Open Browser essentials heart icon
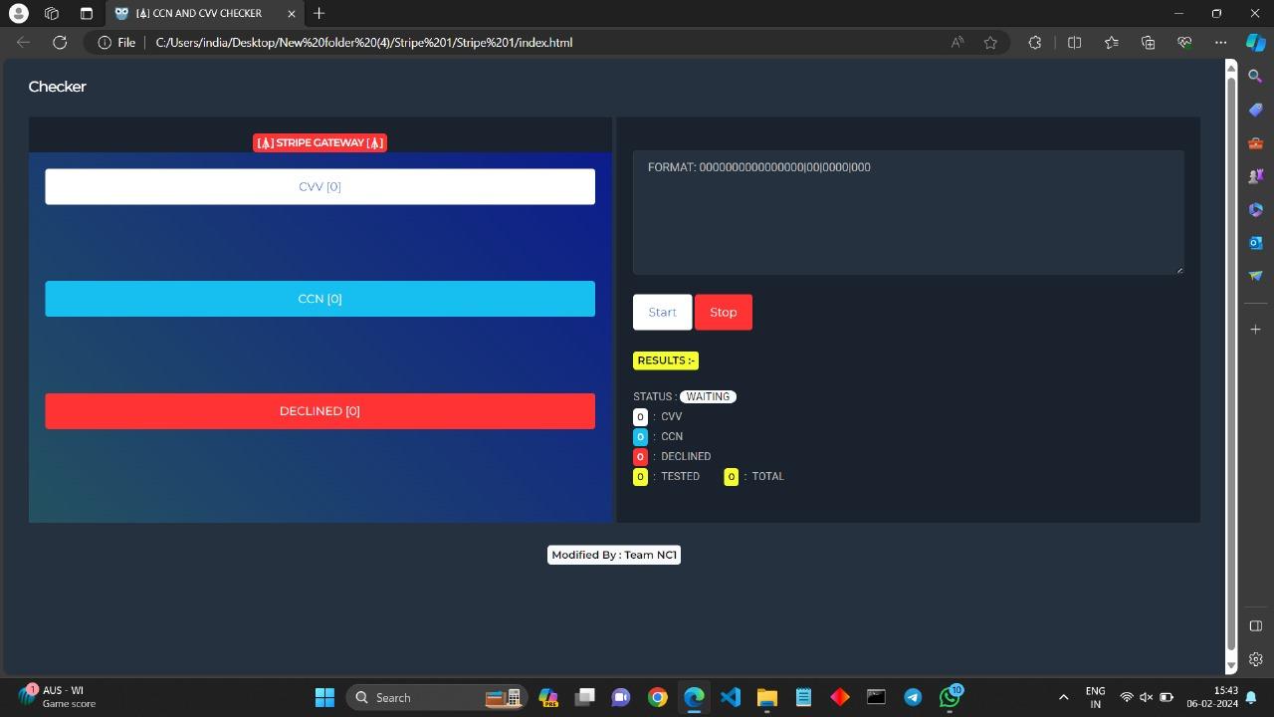This screenshot has height=717, width=1274. point(1184,42)
